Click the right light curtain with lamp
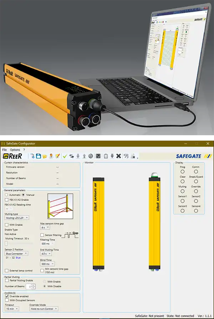 pyautogui.click(x=154, y=222)
